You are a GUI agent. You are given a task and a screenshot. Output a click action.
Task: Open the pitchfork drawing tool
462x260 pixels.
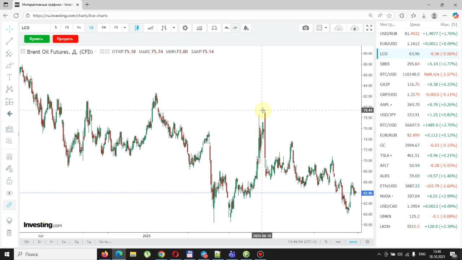[9, 54]
